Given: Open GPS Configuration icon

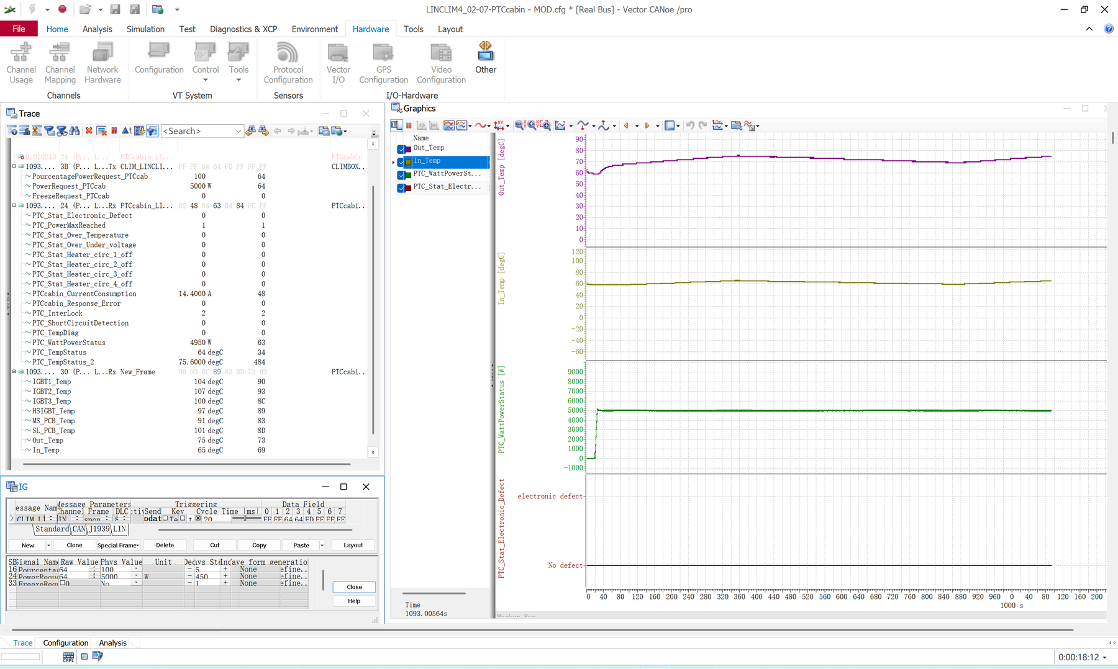Looking at the screenshot, I should point(383,63).
